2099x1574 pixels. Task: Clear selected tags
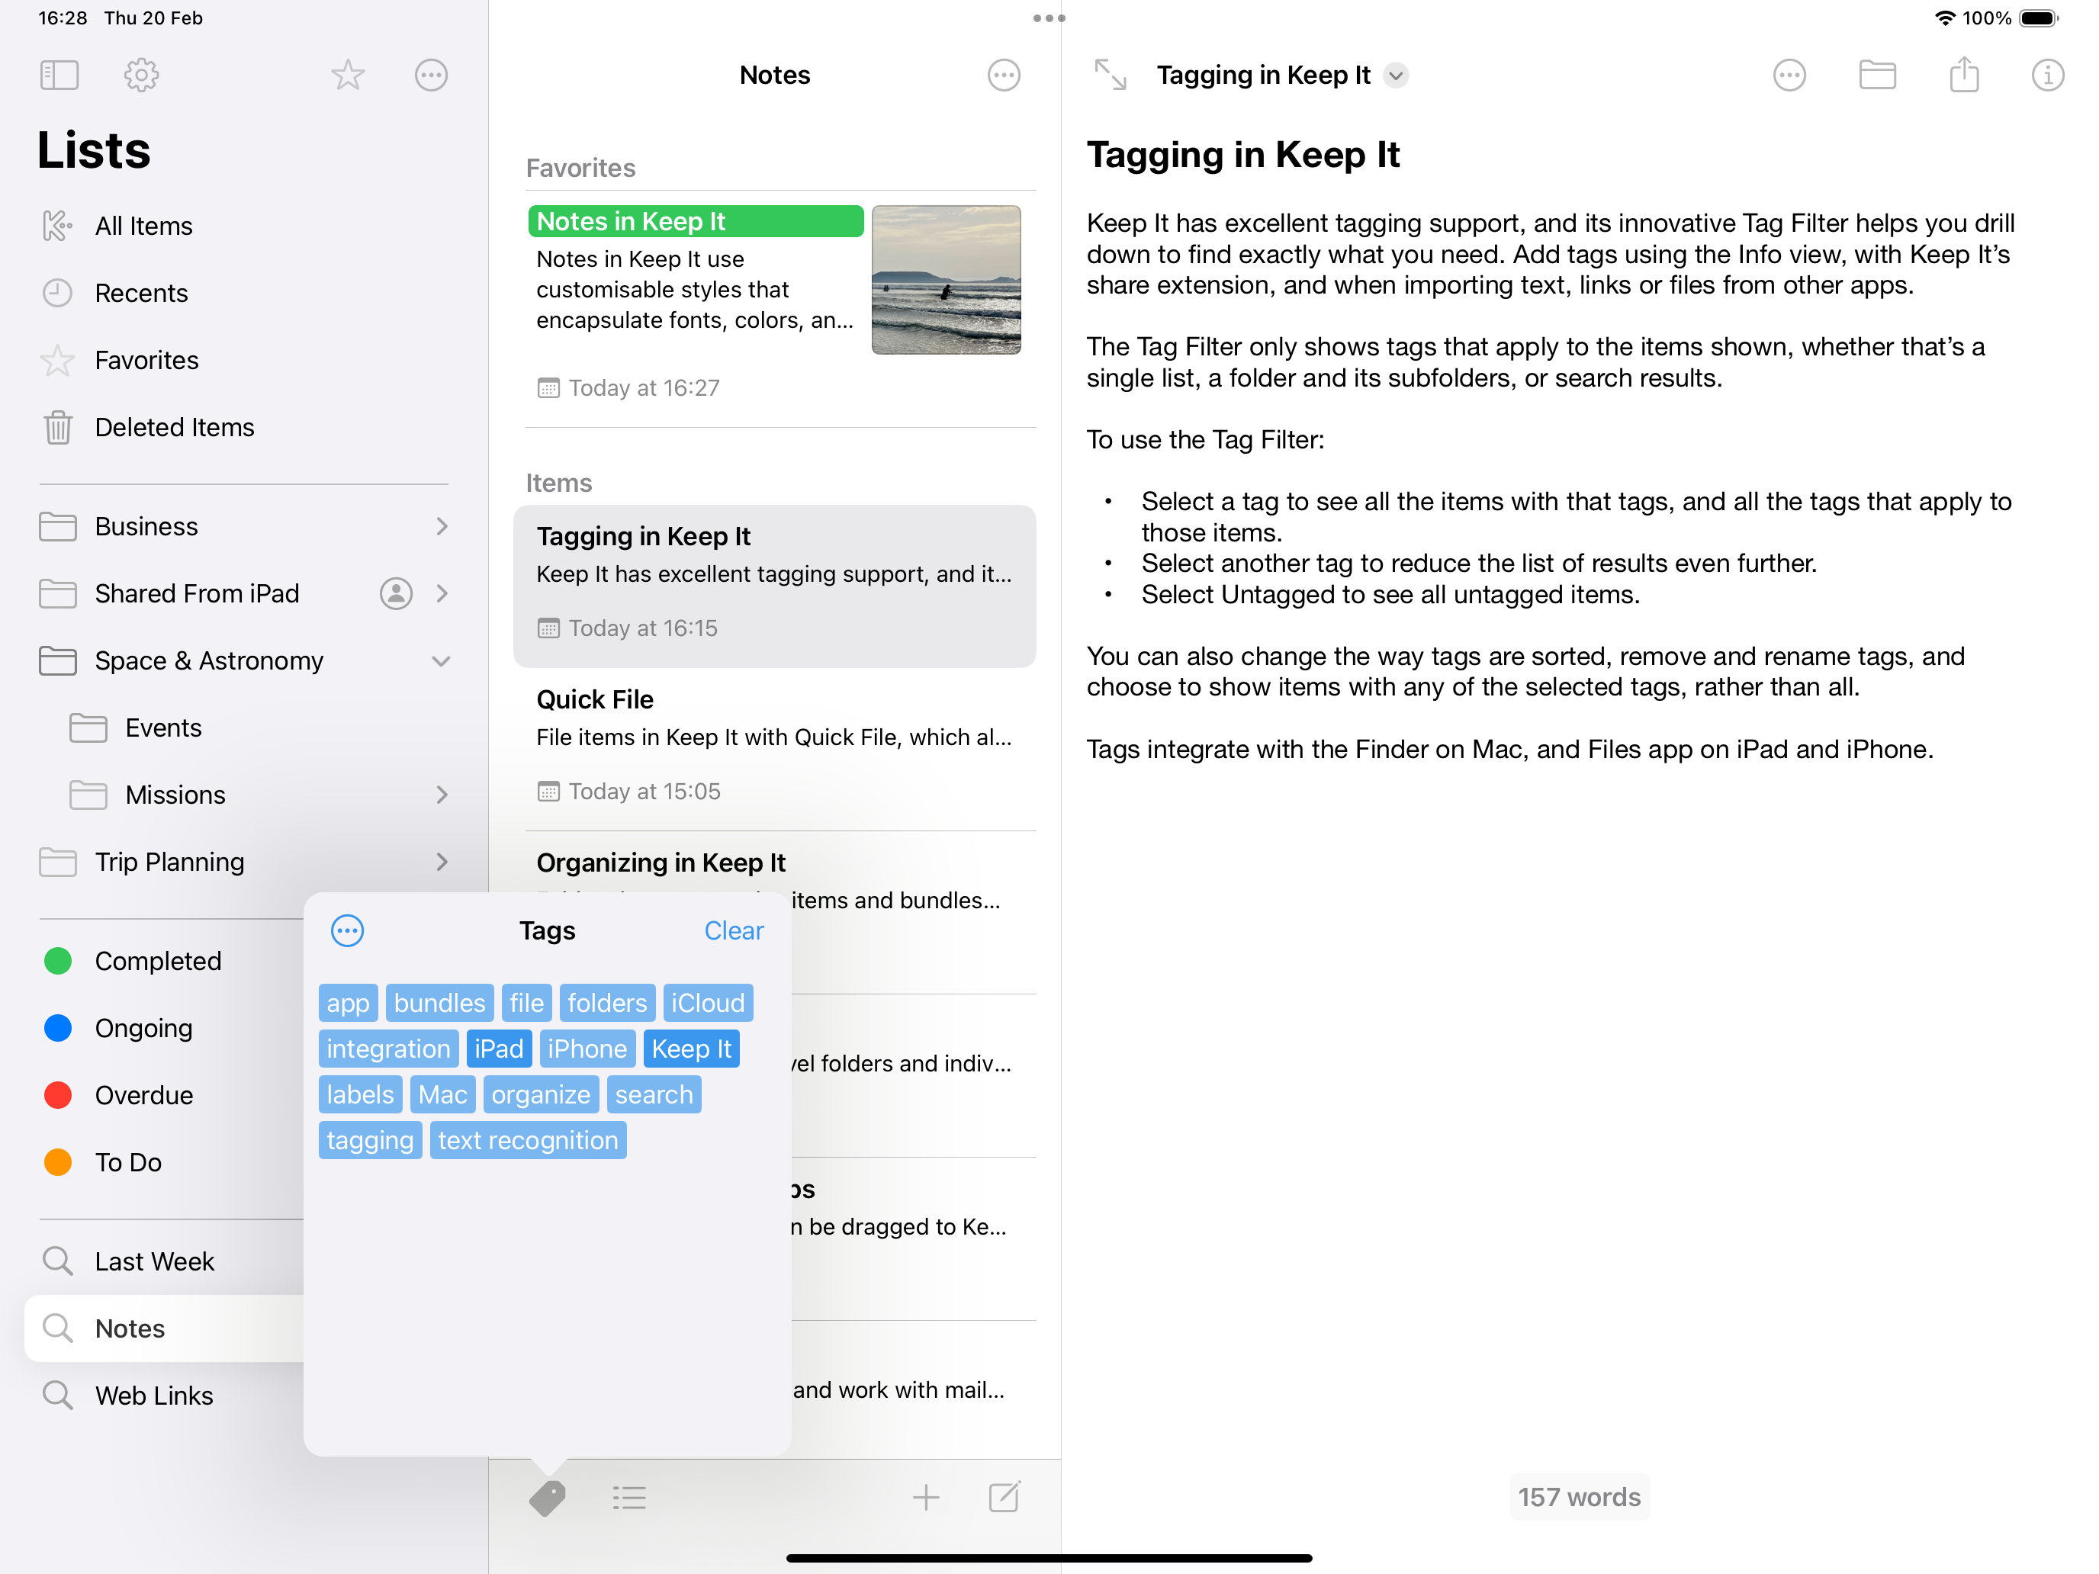pos(734,930)
